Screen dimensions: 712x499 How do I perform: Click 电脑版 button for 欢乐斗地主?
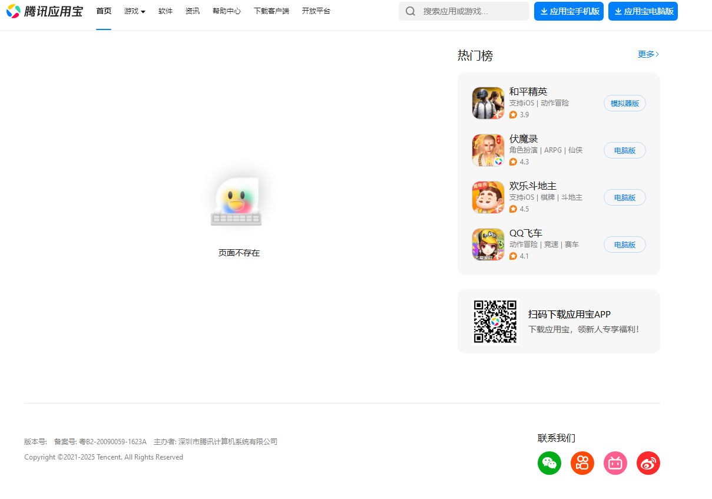pyautogui.click(x=624, y=197)
